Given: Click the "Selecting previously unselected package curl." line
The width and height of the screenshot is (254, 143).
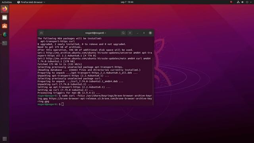Looking at the screenshot, I should [69, 79].
